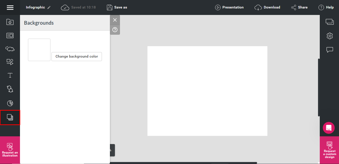Select the highlighted Backgrounds sidebar icon
This screenshot has height=164, width=339.
pyautogui.click(x=10, y=117)
